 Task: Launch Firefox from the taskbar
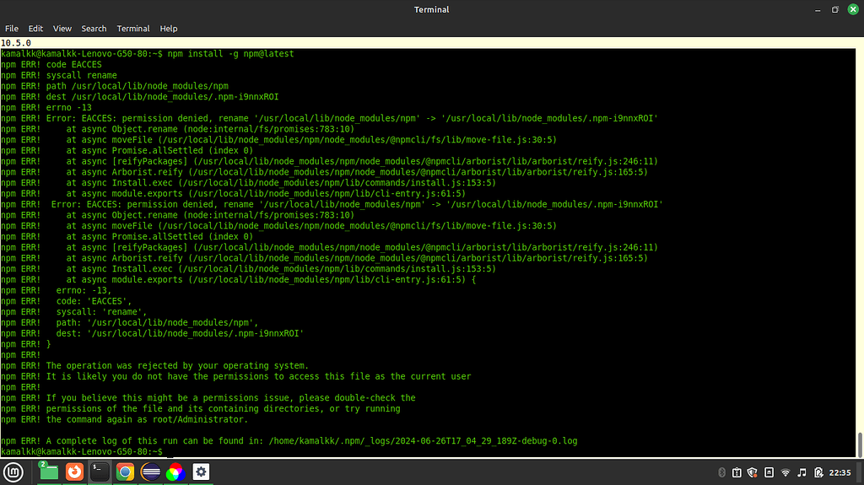74,472
